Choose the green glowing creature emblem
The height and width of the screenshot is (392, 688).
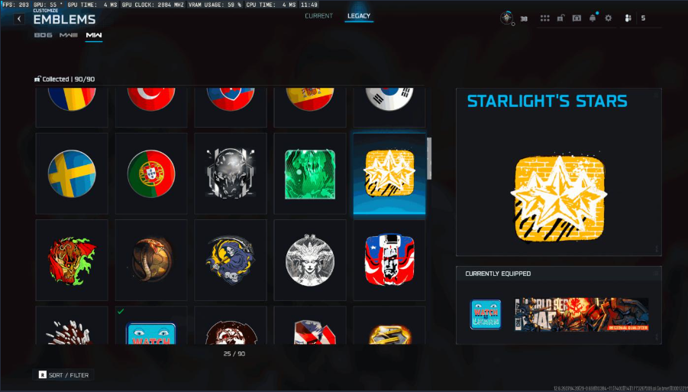point(310,173)
